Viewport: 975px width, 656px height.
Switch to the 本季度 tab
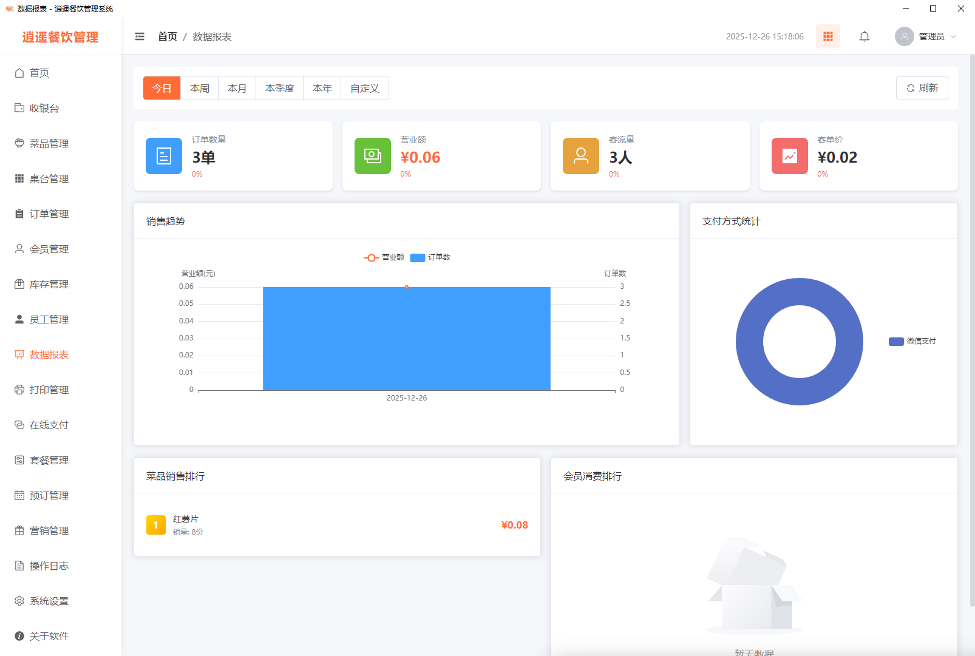[279, 88]
